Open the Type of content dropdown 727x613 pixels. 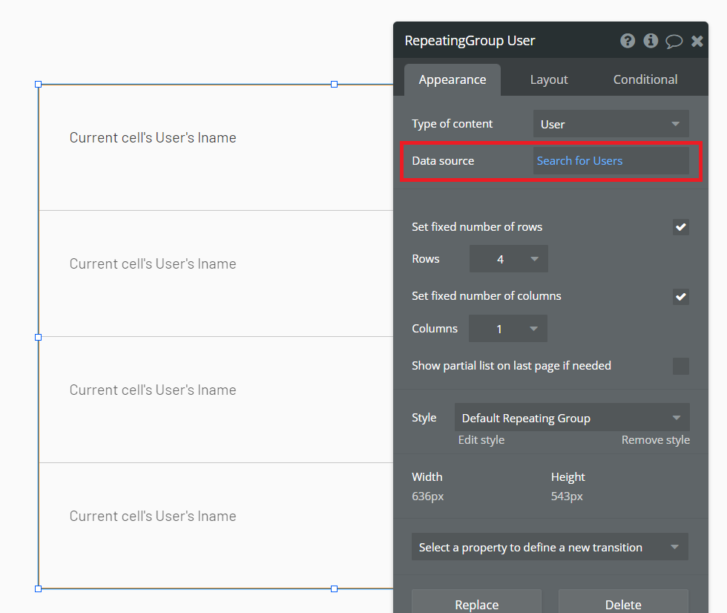click(x=611, y=124)
